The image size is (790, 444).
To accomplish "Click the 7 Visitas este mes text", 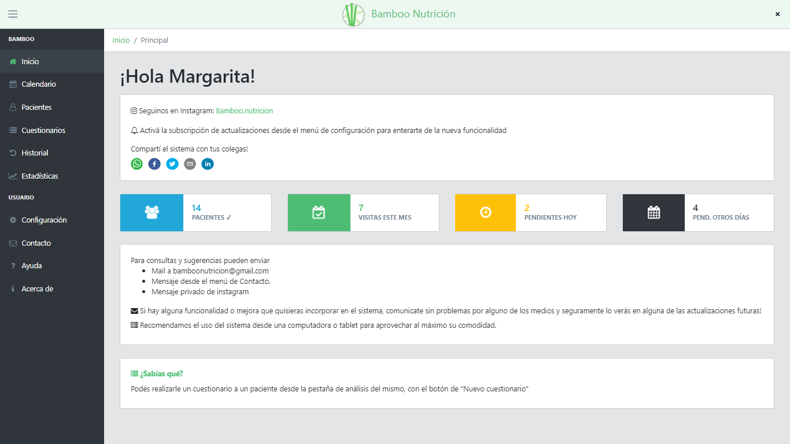I will click(x=385, y=213).
